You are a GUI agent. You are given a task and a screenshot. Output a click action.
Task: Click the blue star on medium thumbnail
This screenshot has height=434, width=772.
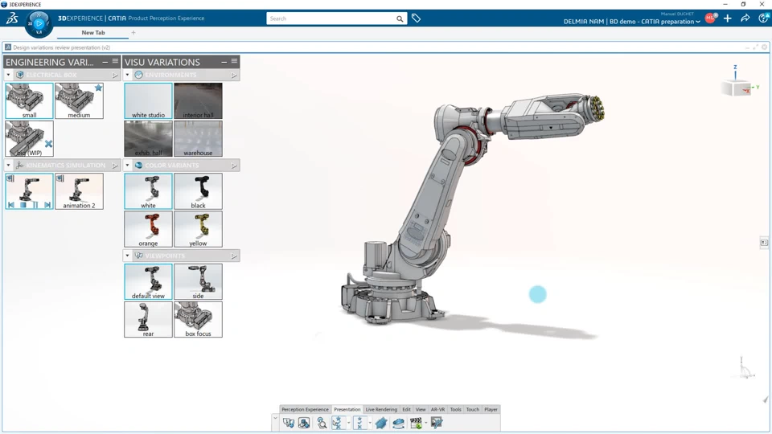tap(98, 88)
